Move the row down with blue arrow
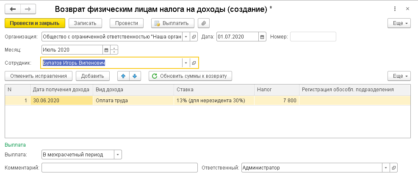418x175 pixels. tap(135, 76)
